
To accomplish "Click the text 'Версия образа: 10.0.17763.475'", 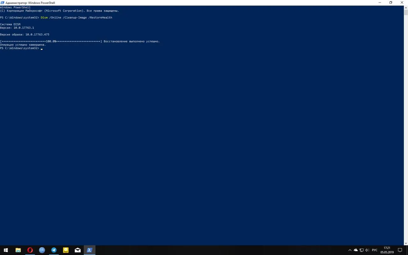I will [25, 34].
